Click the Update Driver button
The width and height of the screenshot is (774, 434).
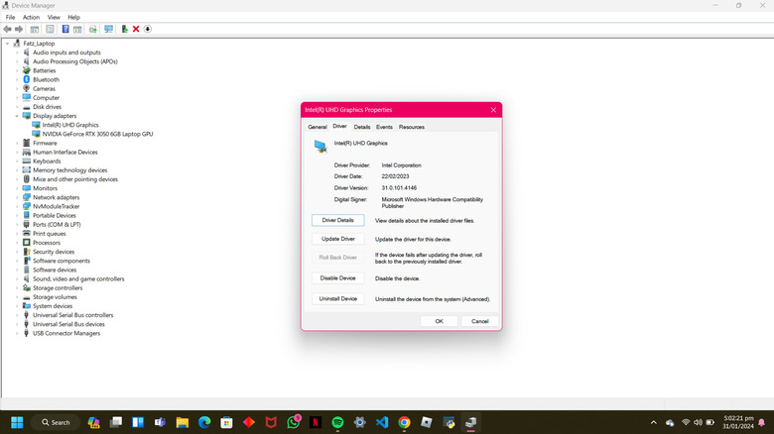(x=338, y=239)
